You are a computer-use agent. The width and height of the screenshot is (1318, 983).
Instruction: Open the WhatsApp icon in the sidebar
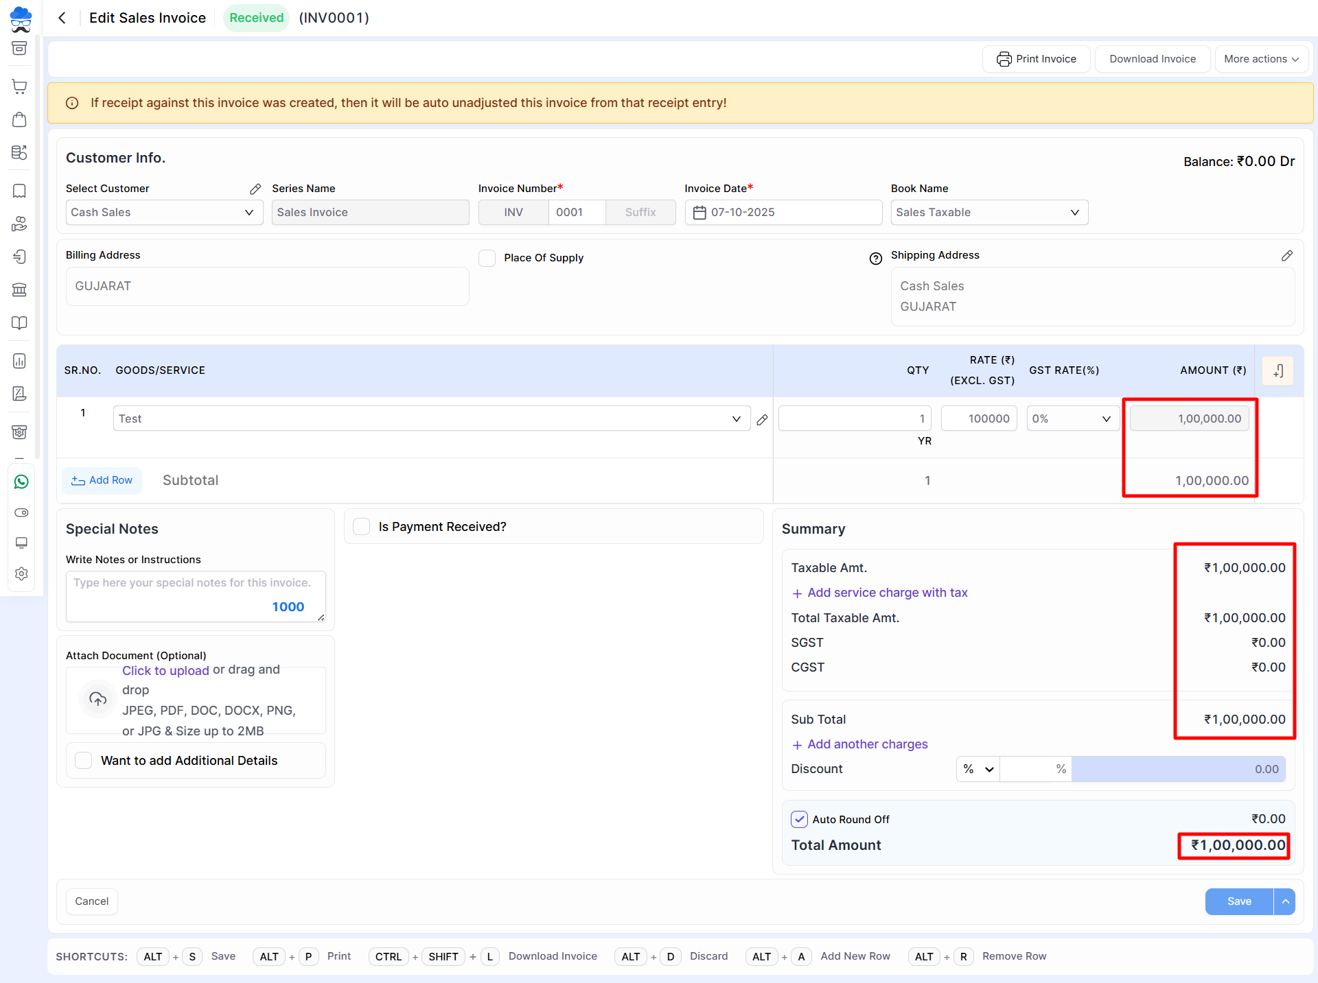point(21,482)
